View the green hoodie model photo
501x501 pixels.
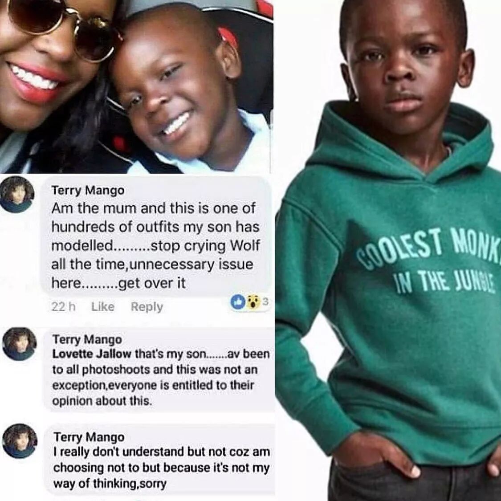pyautogui.click(x=388, y=250)
